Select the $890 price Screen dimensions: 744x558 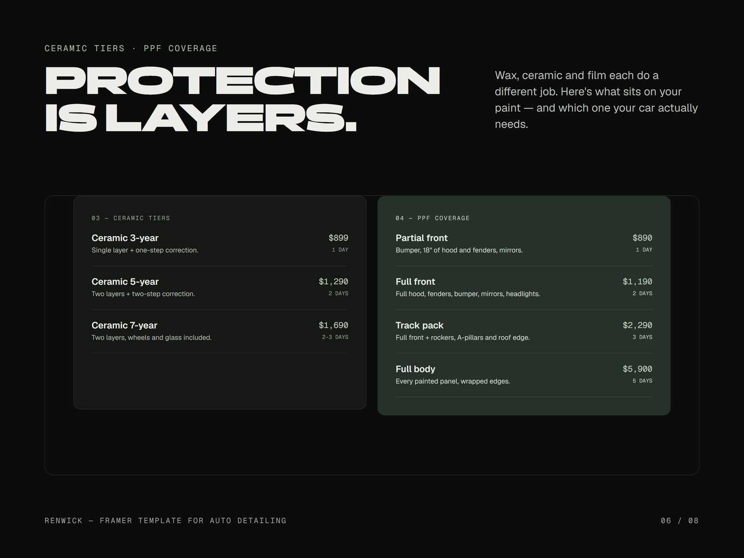click(642, 238)
